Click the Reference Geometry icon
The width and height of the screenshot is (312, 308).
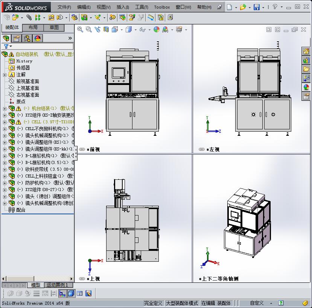coord(98,18)
